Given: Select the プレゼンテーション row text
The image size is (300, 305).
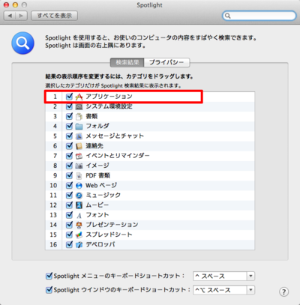Looking at the screenshot, I should point(112,225).
